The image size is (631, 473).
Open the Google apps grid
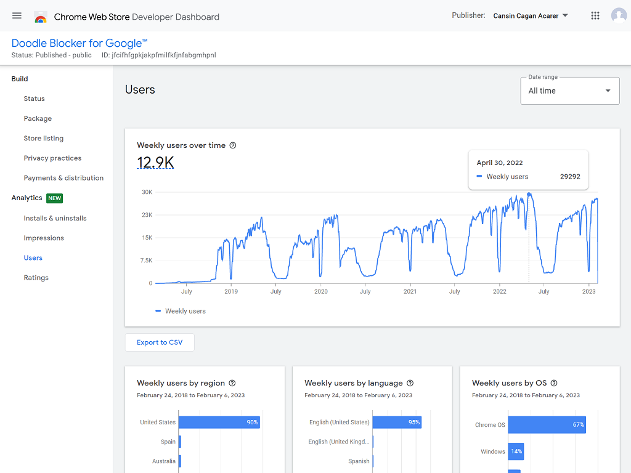(595, 16)
